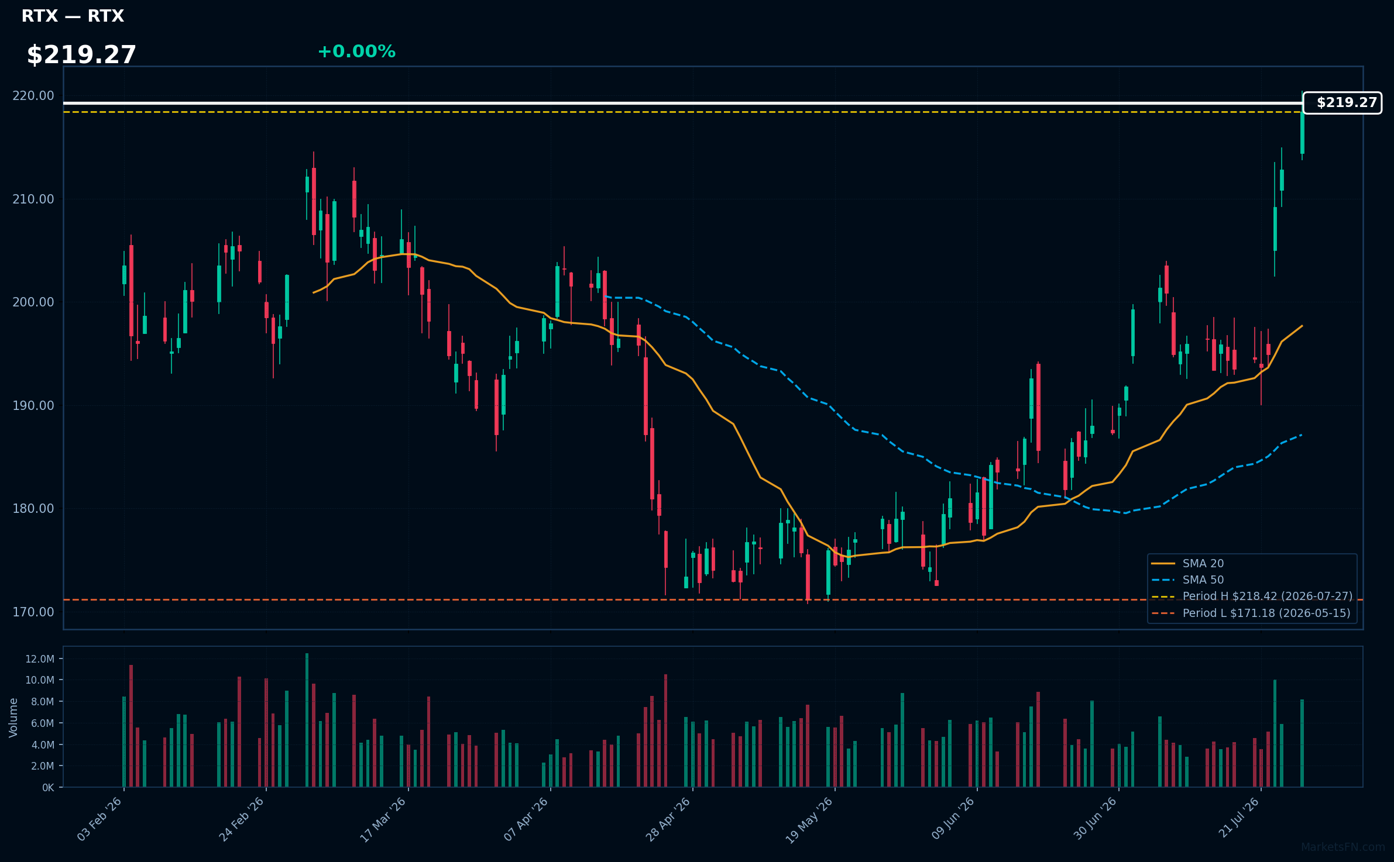
Task: Click the $219.27 price tag on right edge
Action: 1342,103
